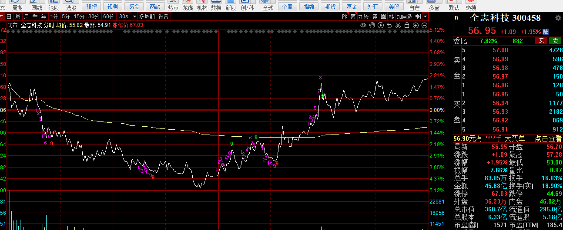The image size is (563, 230).
Task: Switch to the 季 quarterly period tab
Action: (x=35, y=16)
